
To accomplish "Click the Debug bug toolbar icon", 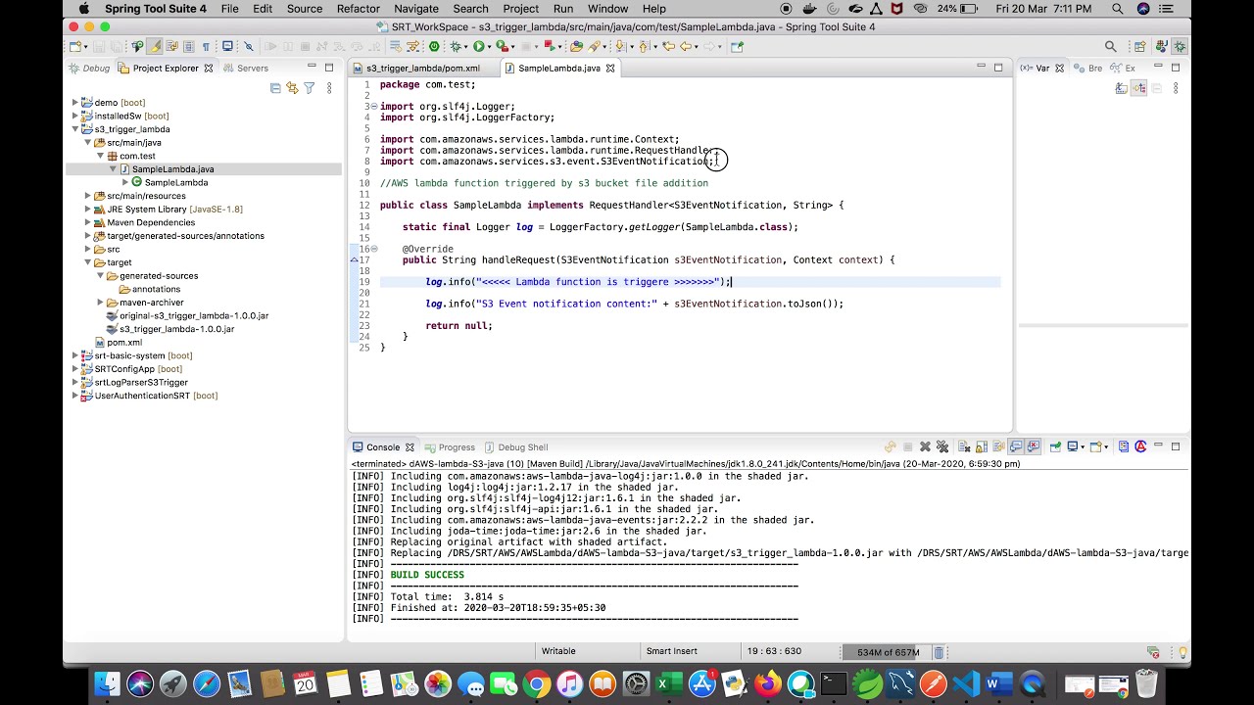I will (x=457, y=46).
